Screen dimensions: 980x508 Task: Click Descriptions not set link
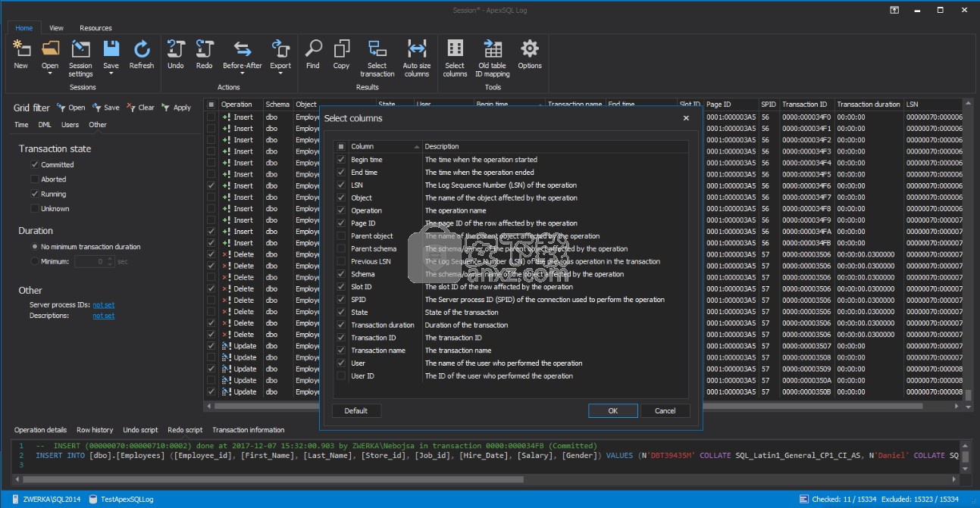[104, 316]
